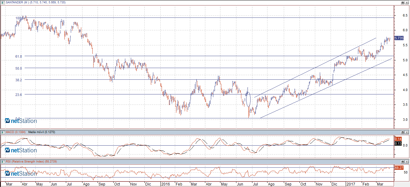The height and width of the screenshot is (187, 410).
Task: Click the 2016 label on time axis
Action: (x=166, y=184)
